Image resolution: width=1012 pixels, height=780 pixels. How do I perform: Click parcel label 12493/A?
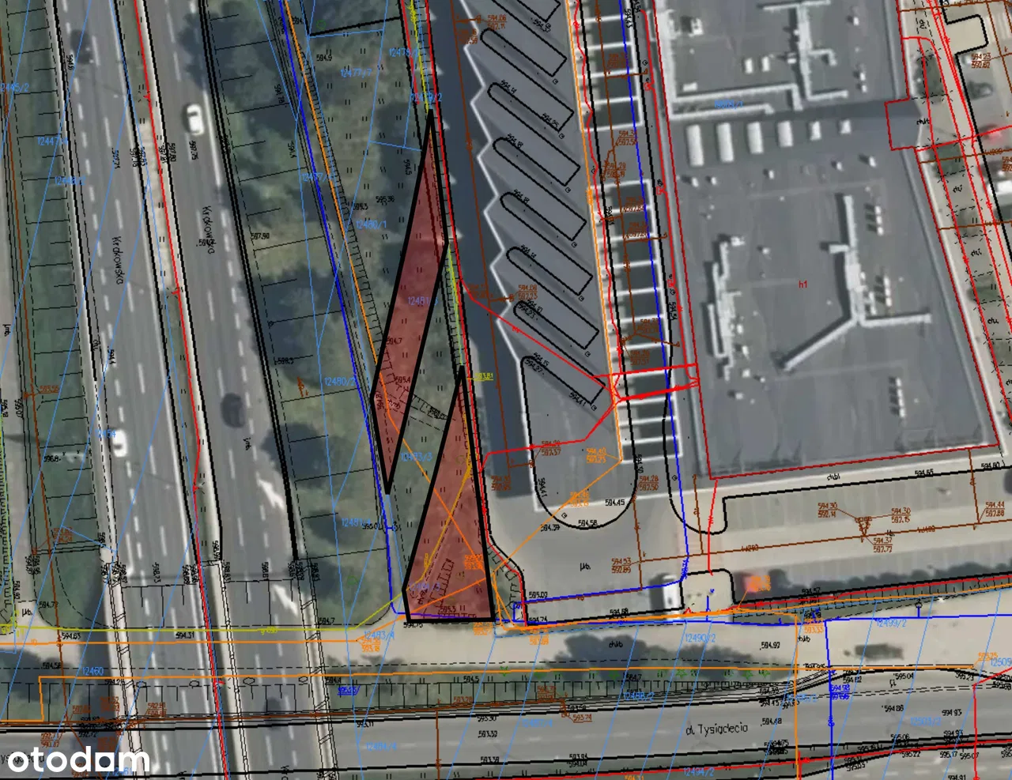[x=379, y=635]
